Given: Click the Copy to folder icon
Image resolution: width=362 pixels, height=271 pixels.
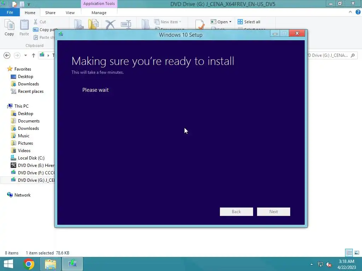Looking at the screenshot, I should pyautogui.click(x=93, y=24).
